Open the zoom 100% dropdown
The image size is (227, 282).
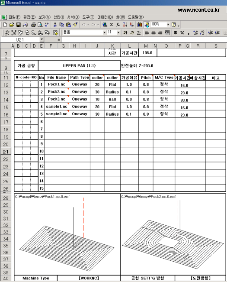click(168, 24)
